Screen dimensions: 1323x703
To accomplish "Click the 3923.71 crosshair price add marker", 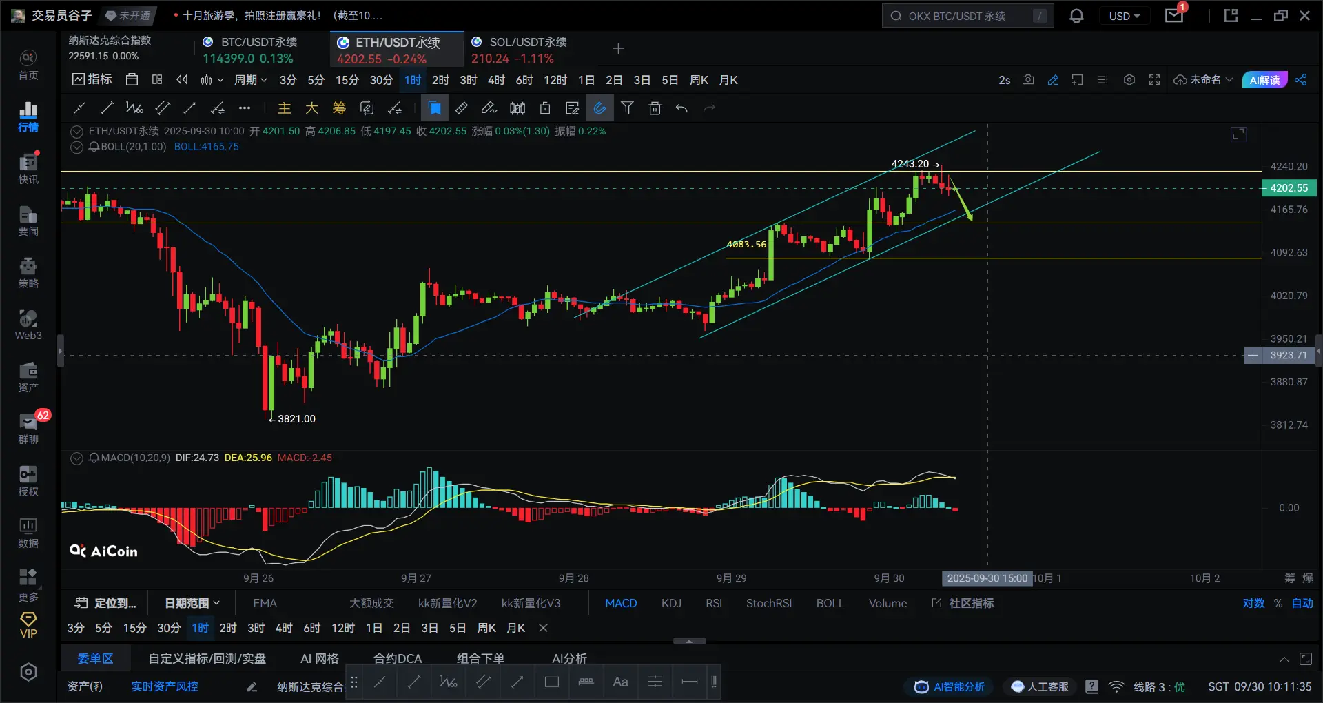I will [1253, 355].
